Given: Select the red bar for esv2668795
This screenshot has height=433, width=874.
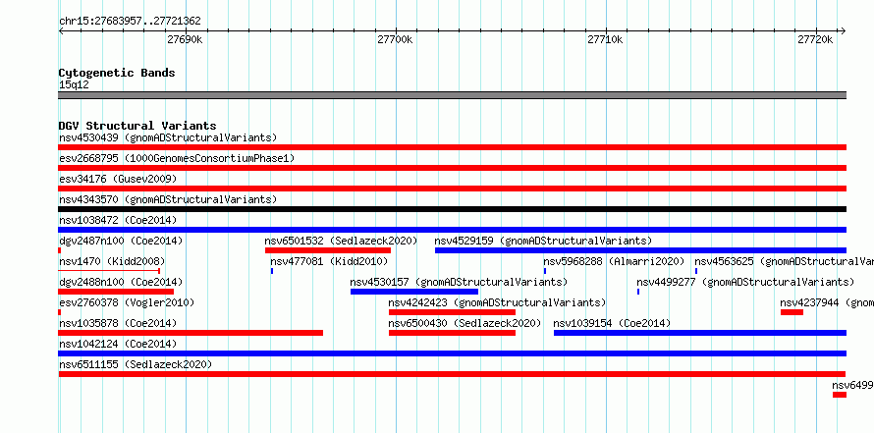Looking at the screenshot, I should point(452,168).
